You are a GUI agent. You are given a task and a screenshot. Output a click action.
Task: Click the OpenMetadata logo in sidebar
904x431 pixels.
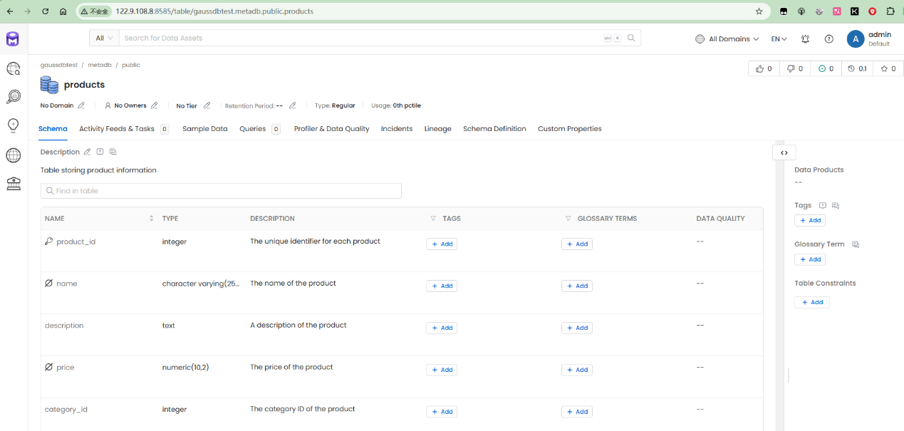tap(13, 39)
